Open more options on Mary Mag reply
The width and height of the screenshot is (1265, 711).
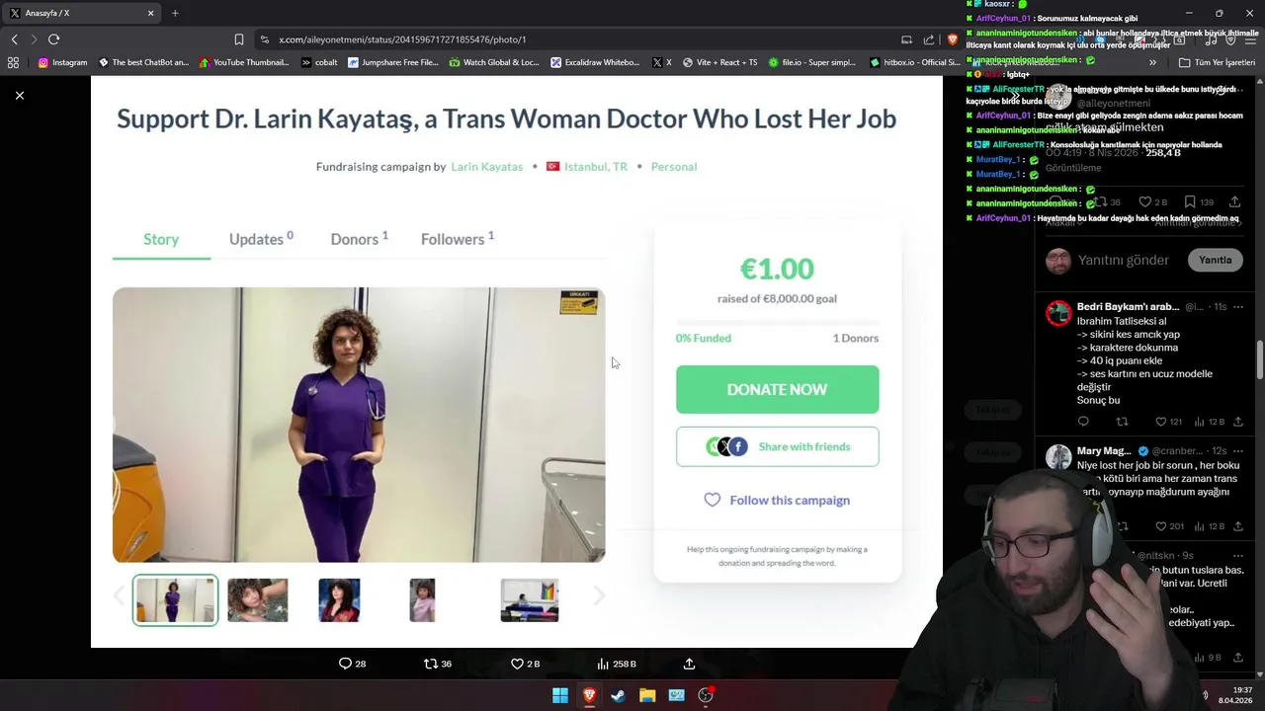point(1237,451)
